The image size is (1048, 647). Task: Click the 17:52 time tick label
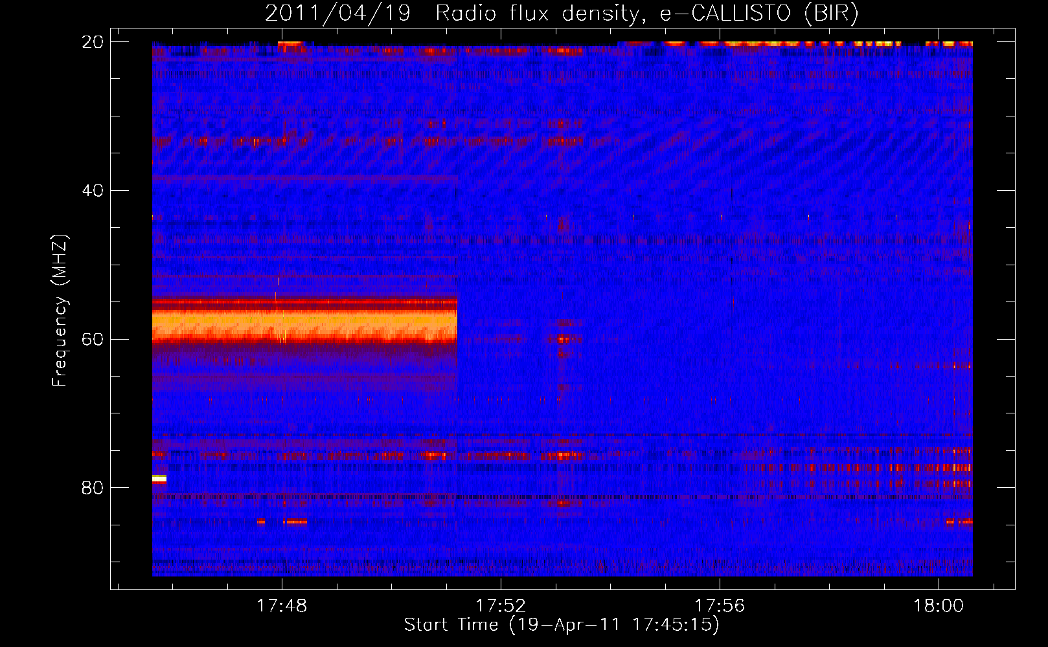tap(501, 606)
